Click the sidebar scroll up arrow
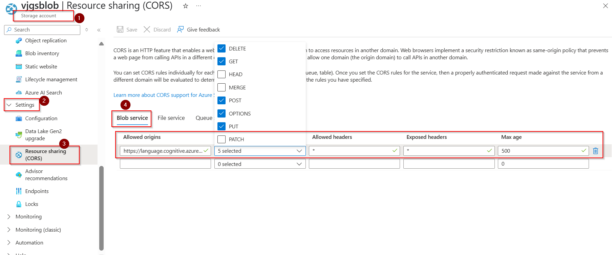The width and height of the screenshot is (612, 255). point(101,44)
